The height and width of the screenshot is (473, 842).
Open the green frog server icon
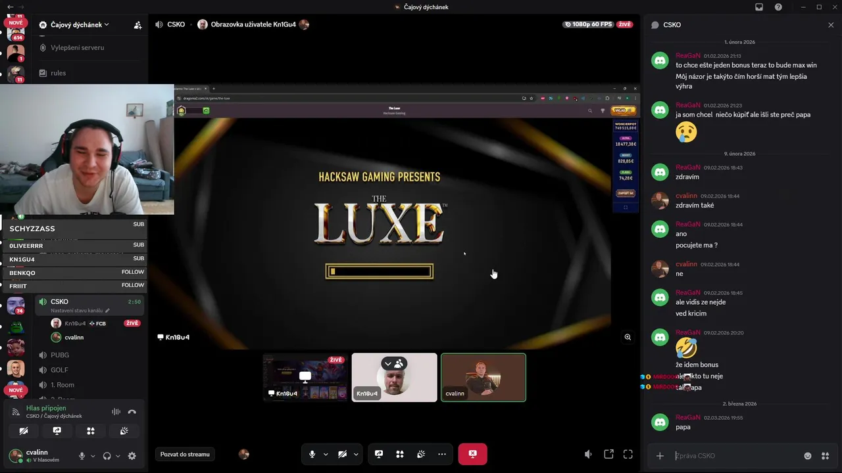pos(16,326)
